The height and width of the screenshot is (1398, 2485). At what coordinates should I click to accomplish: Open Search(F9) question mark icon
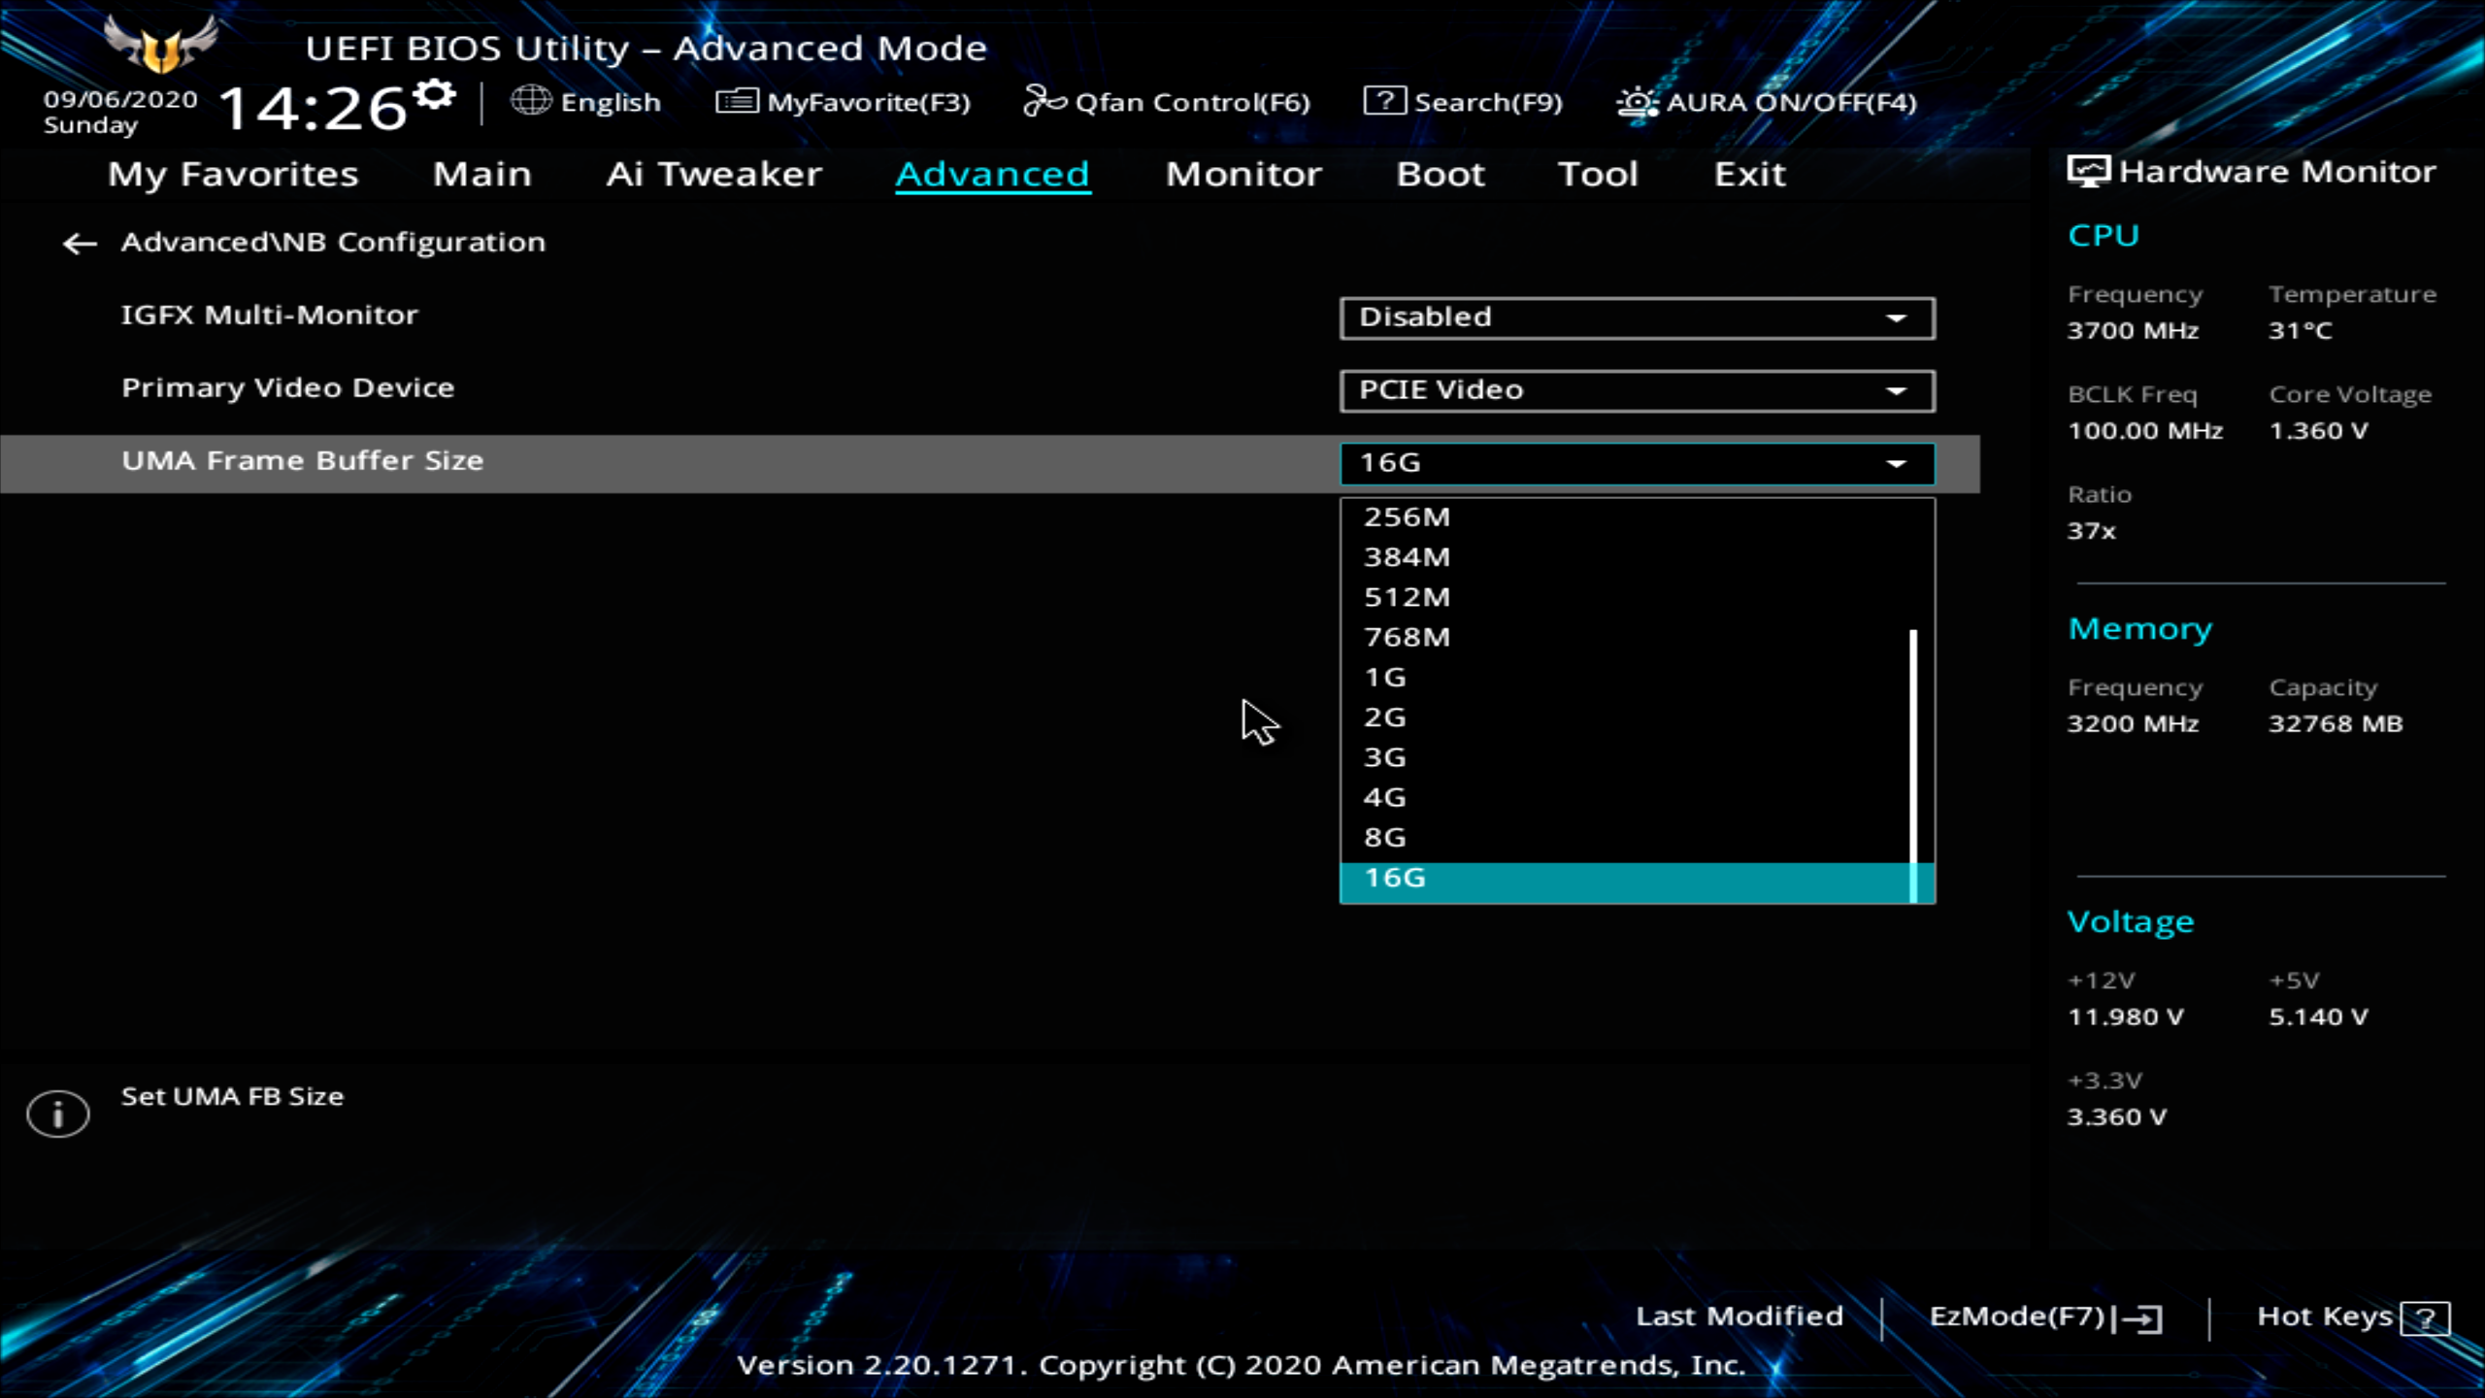tap(1384, 101)
